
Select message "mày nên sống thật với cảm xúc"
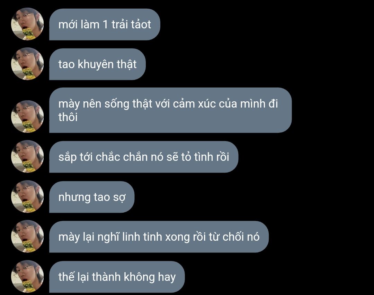click(x=170, y=110)
